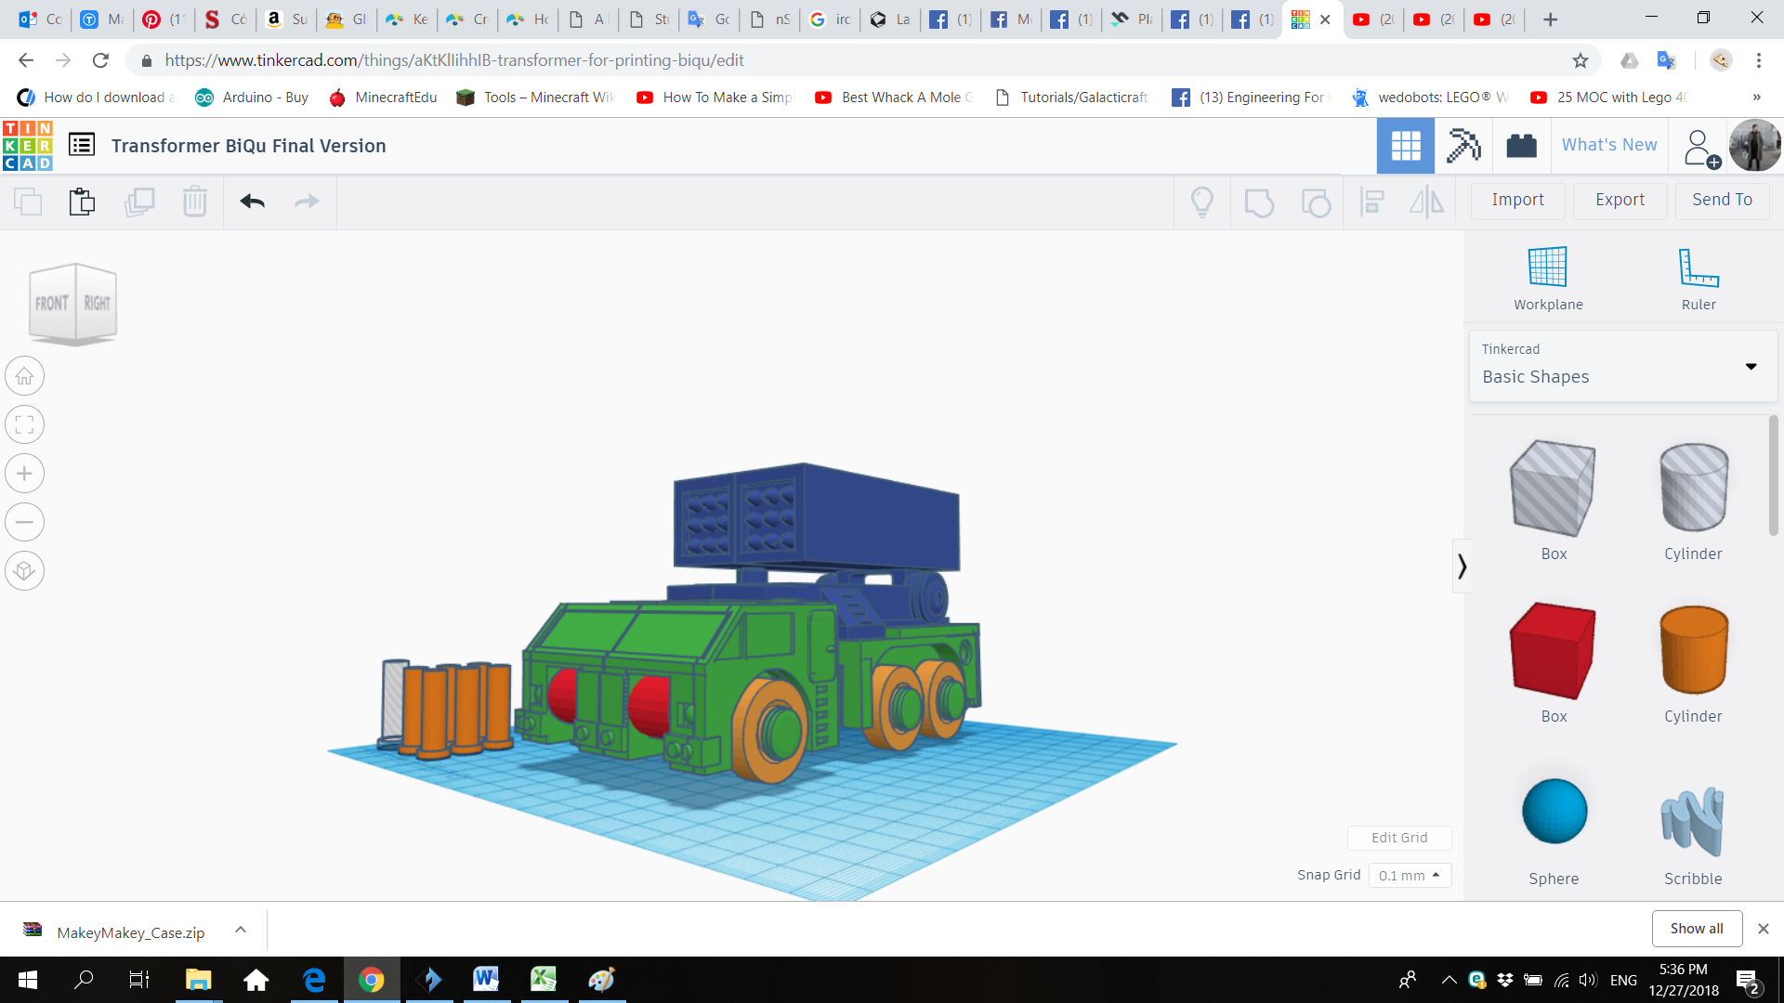
Task: Open the Snap Grid 0.1 mm dropdown
Action: pos(1409,875)
